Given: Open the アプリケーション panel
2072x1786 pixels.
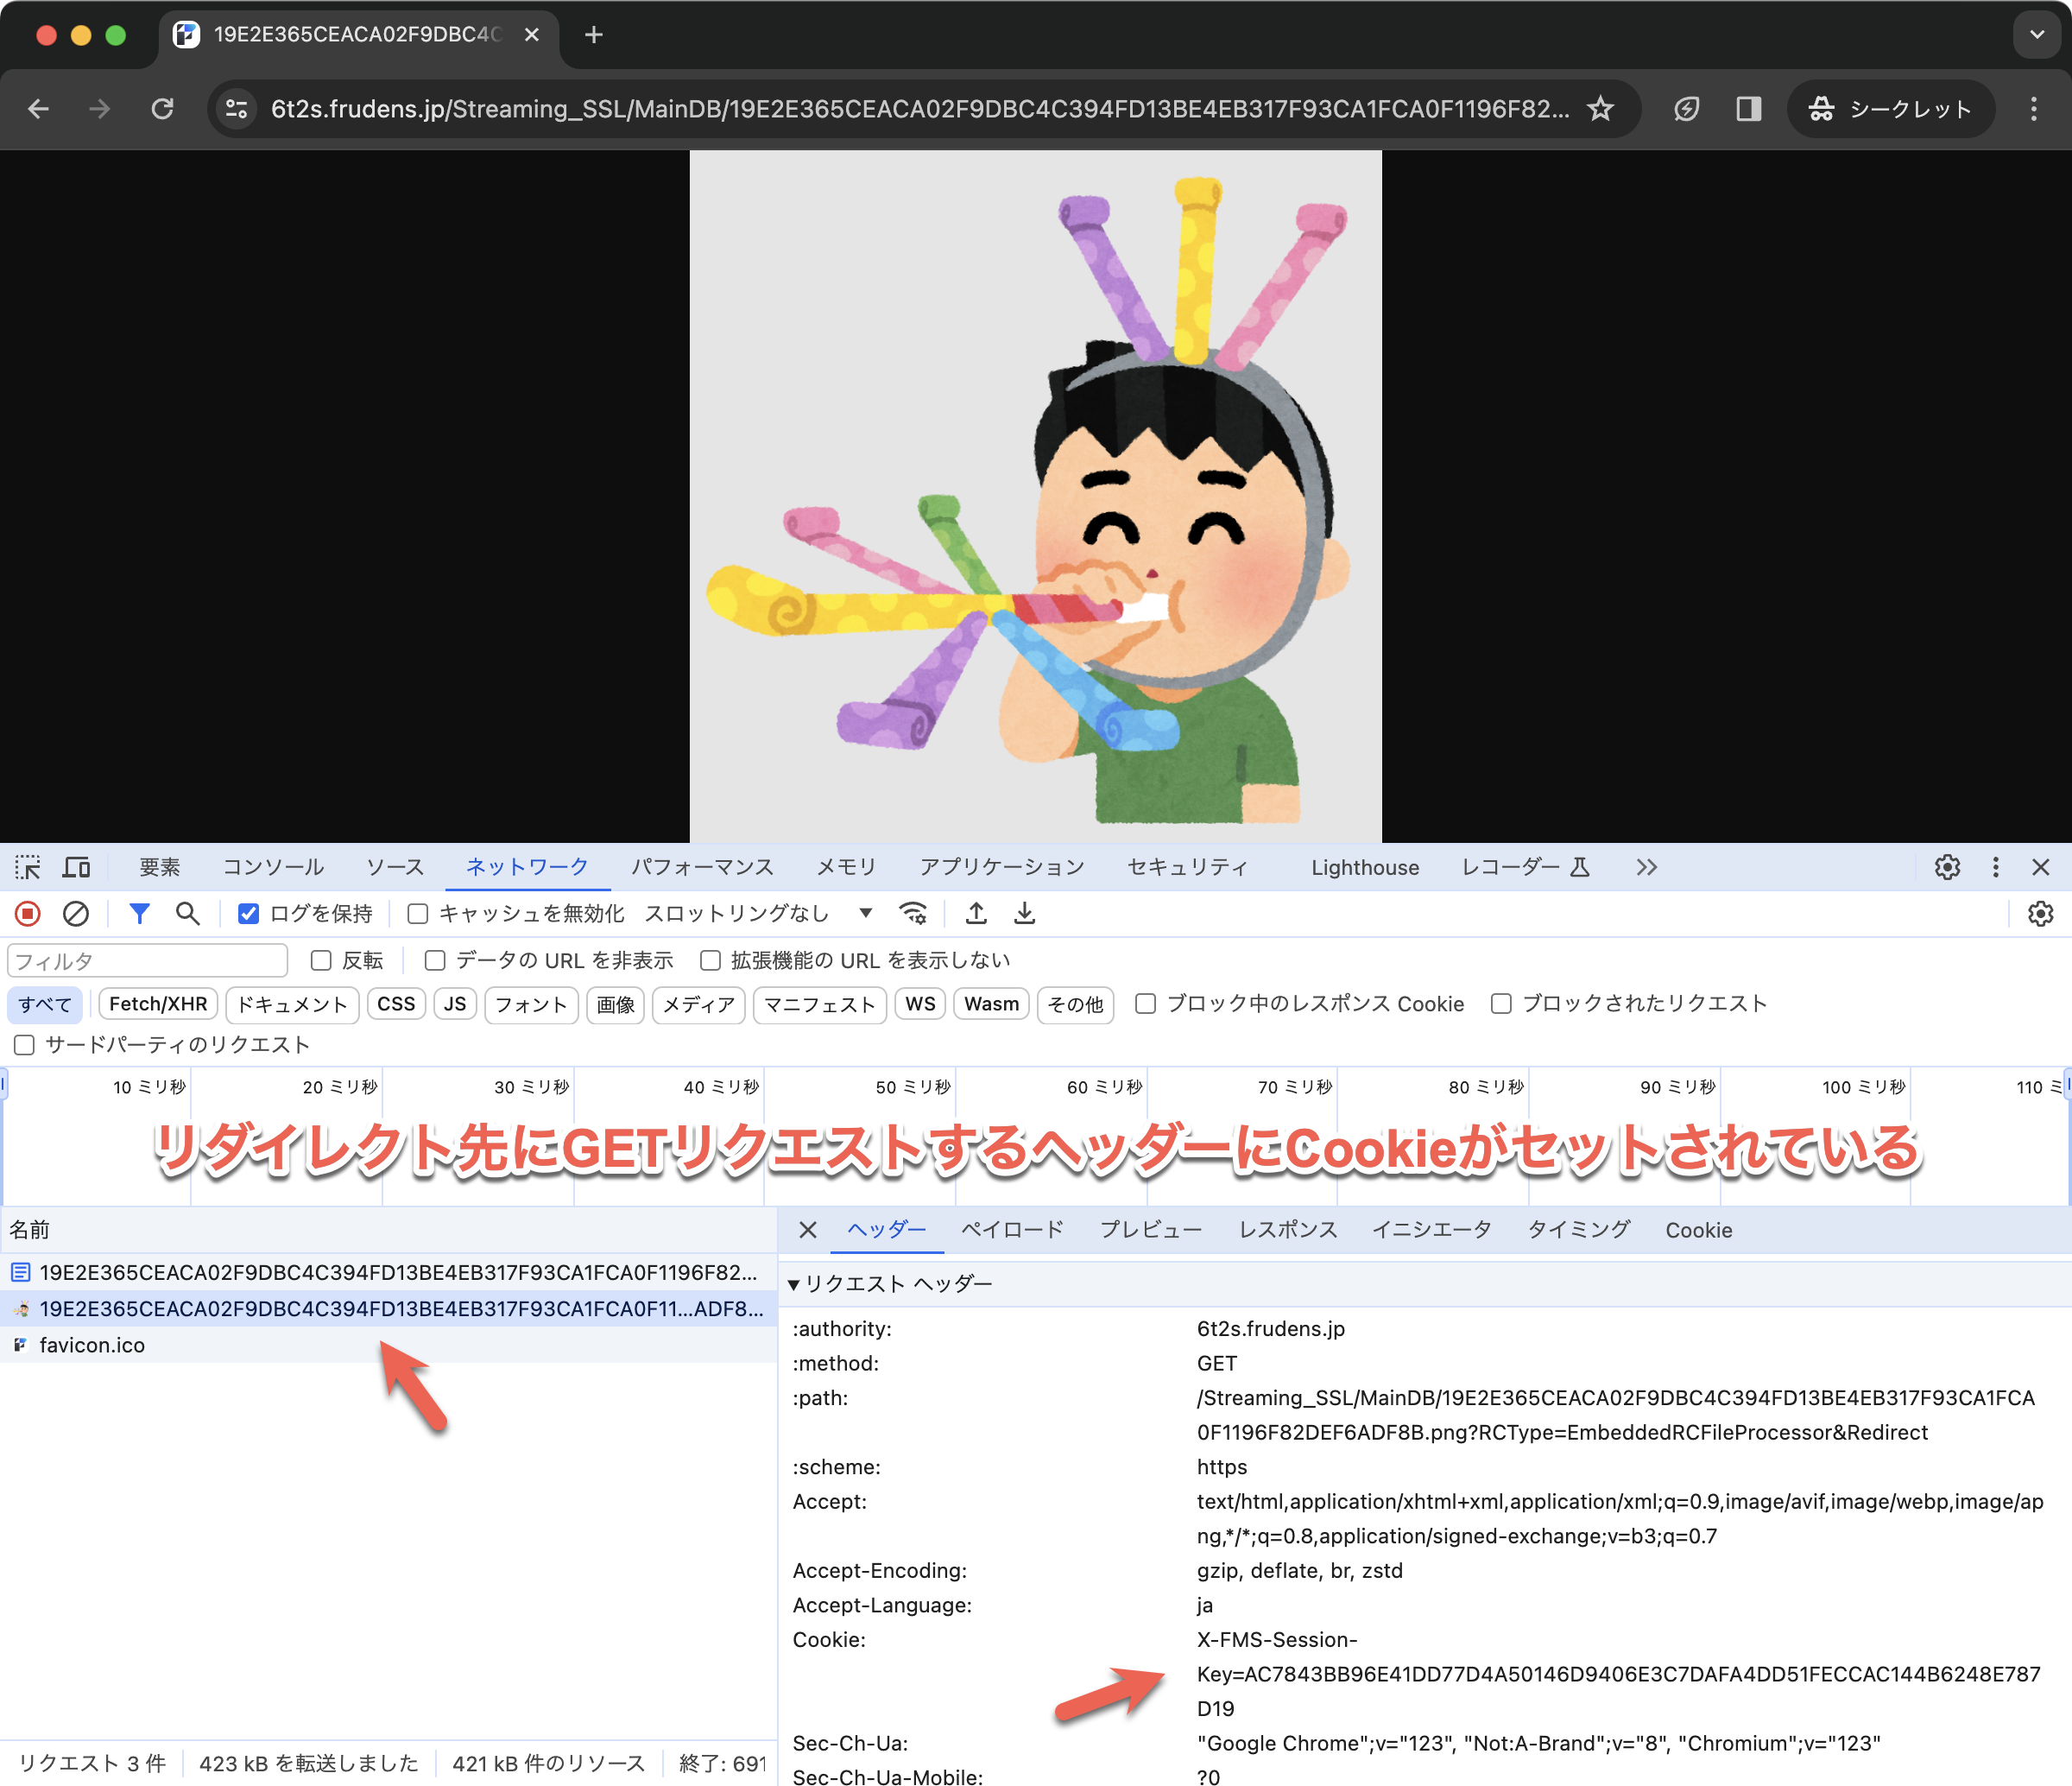Looking at the screenshot, I should [x=1002, y=867].
